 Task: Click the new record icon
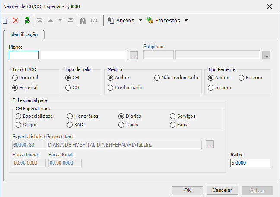click(x=5, y=20)
